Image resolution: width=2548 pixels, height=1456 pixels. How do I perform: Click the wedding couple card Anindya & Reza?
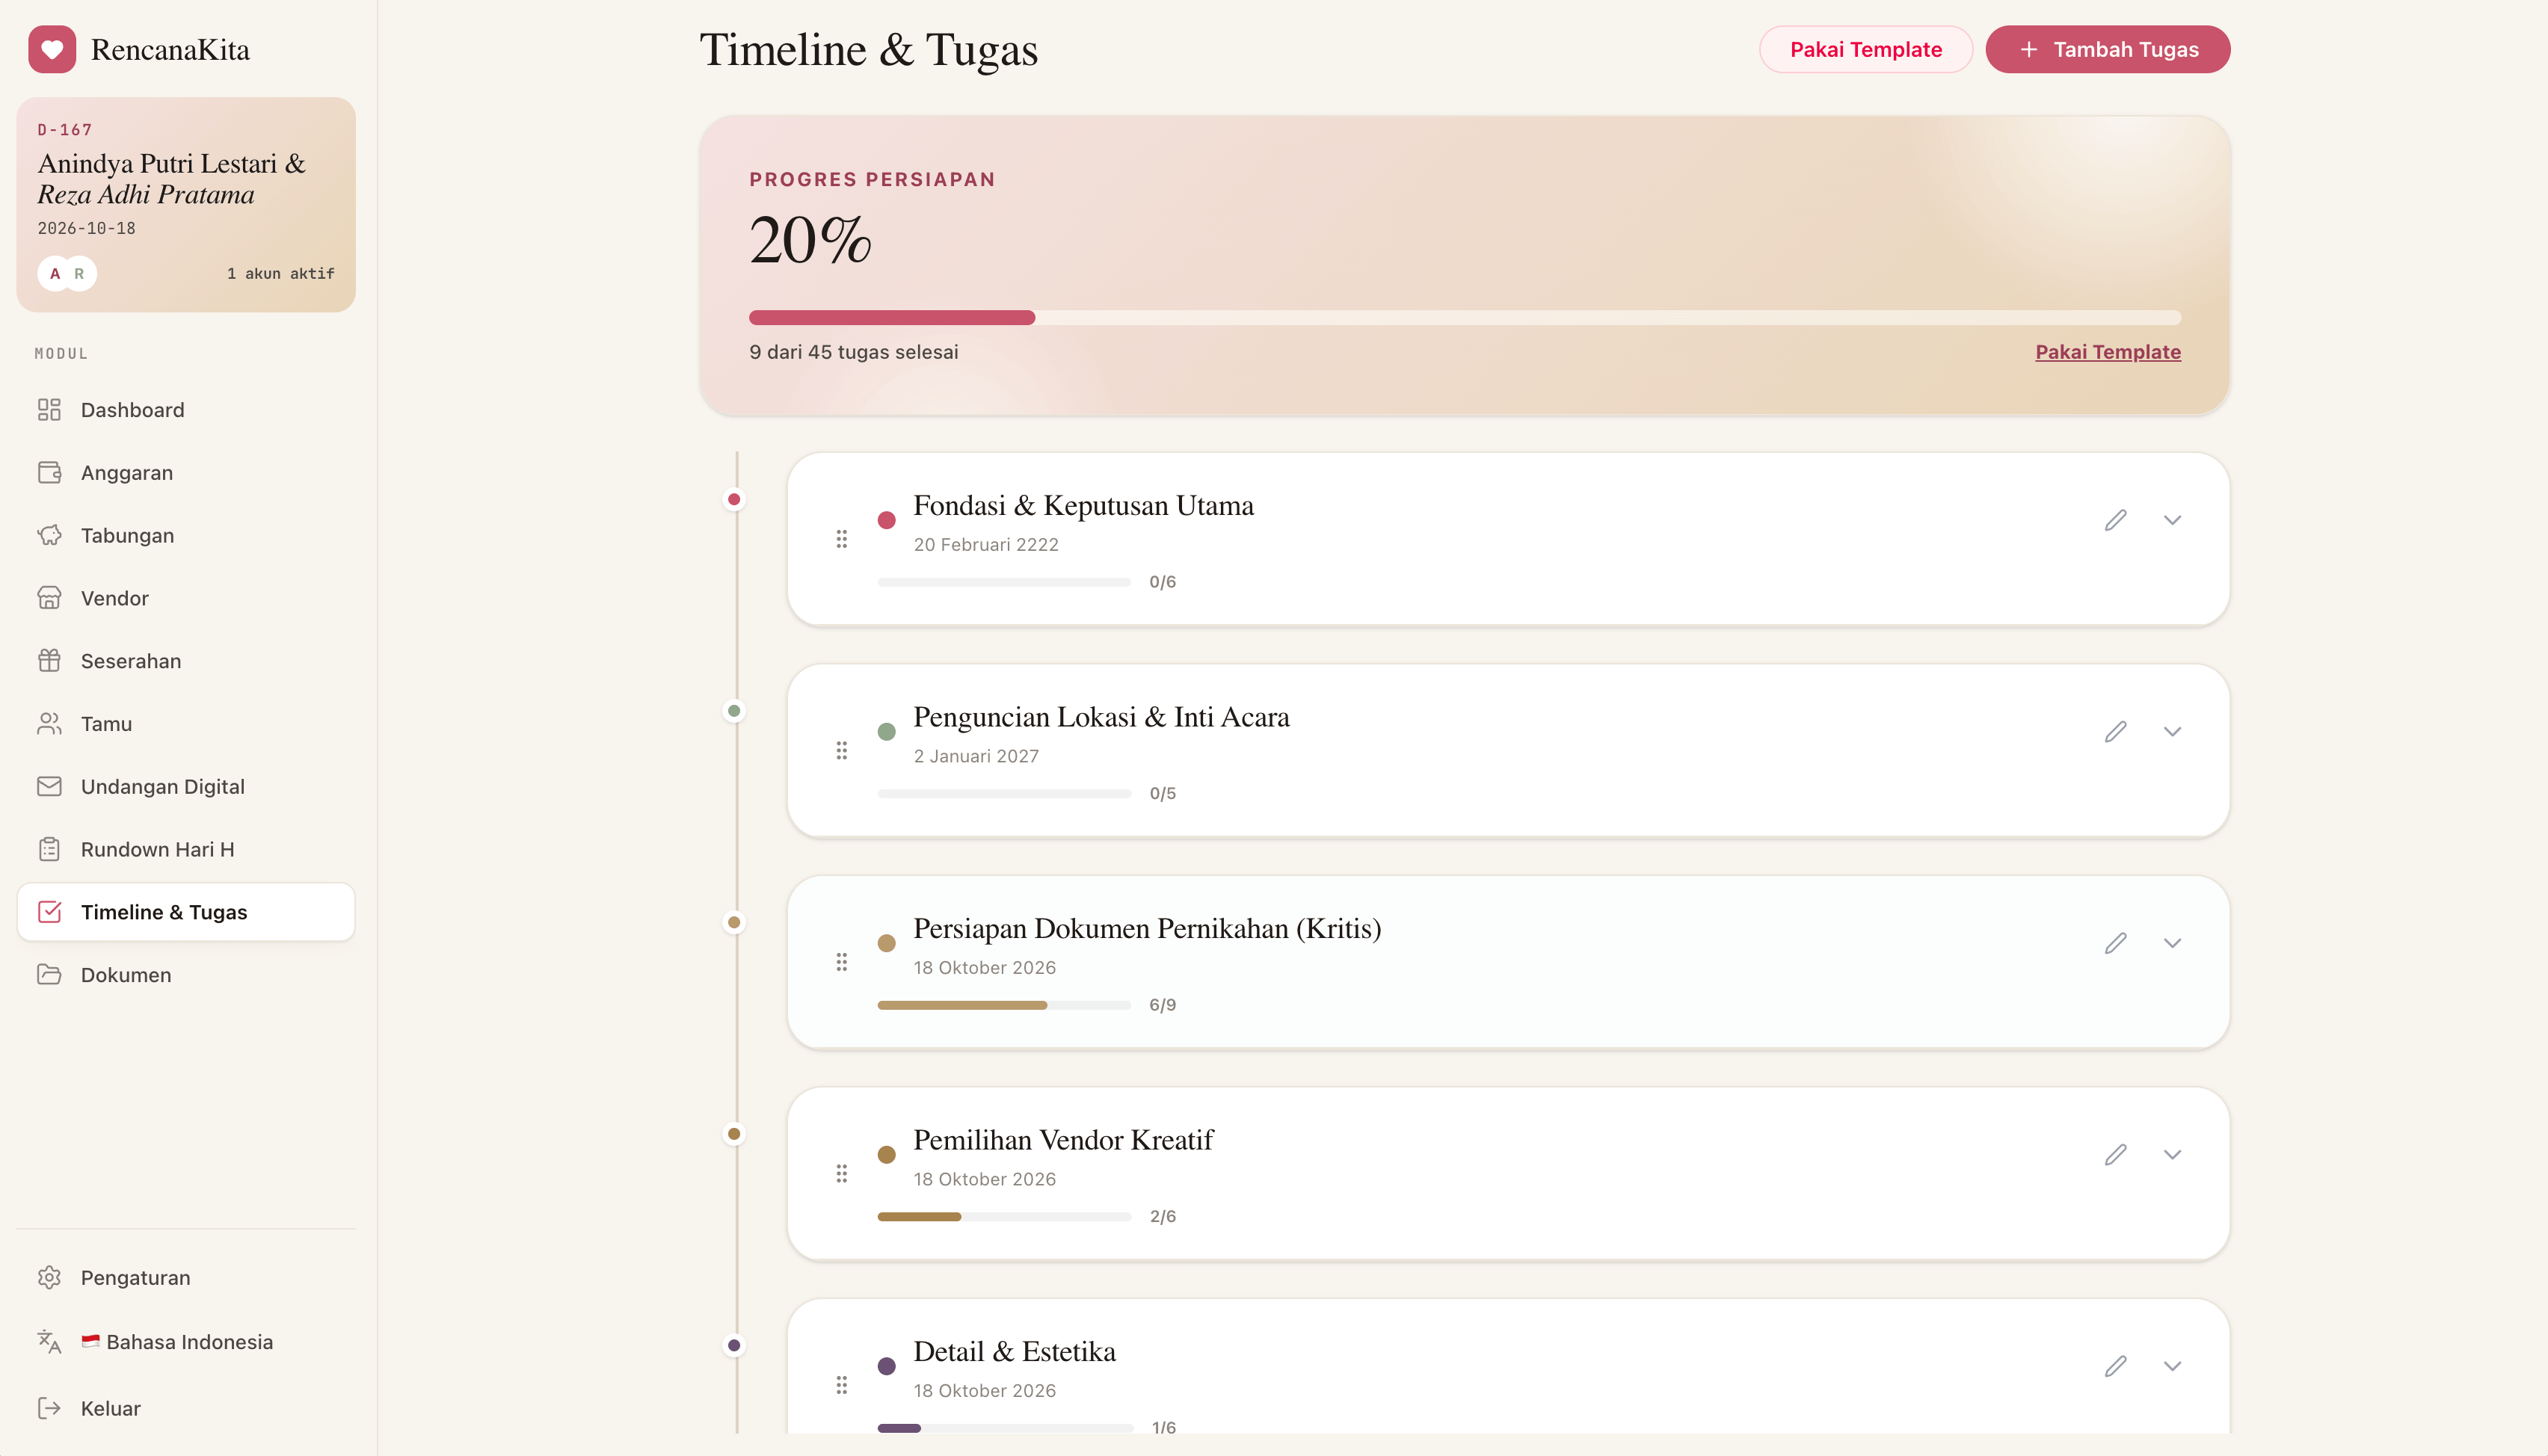186,205
